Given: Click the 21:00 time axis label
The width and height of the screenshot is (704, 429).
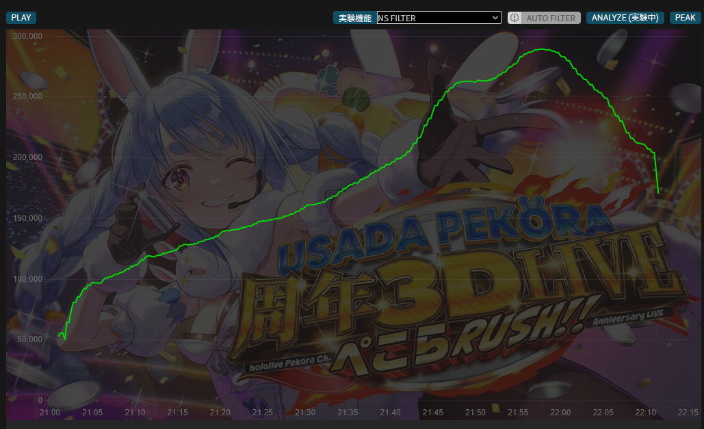Looking at the screenshot, I should [50, 413].
